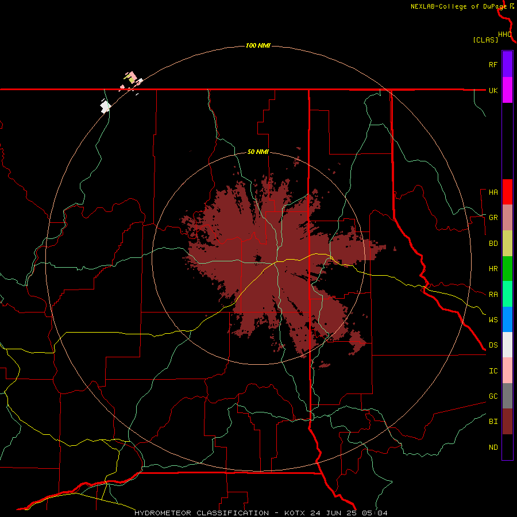Click the ND black legend swatch
The width and height of the screenshot is (517, 517).
507,447
